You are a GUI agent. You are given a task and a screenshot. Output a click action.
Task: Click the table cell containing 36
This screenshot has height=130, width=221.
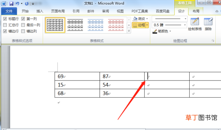(122, 93)
